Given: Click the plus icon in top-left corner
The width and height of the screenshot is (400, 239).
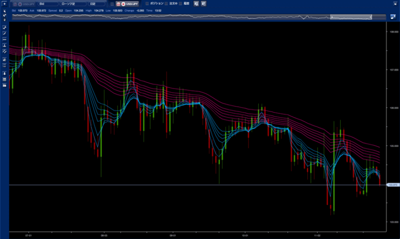Looking at the screenshot, I should [x=4, y=4].
